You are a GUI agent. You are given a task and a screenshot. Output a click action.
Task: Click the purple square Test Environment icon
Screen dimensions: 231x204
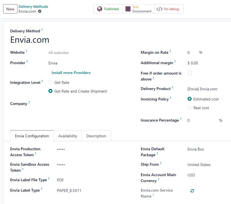pos(128,9)
